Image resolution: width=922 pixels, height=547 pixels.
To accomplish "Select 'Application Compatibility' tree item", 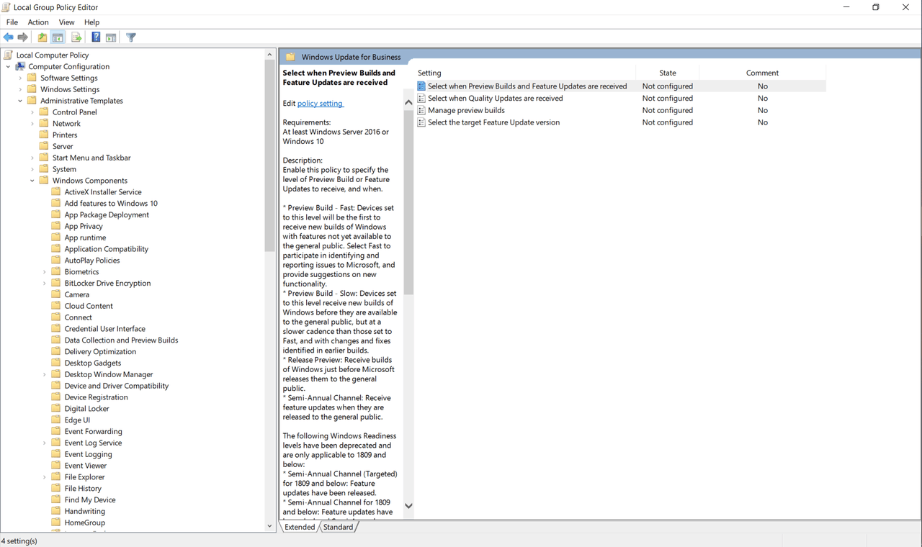I will (x=107, y=249).
